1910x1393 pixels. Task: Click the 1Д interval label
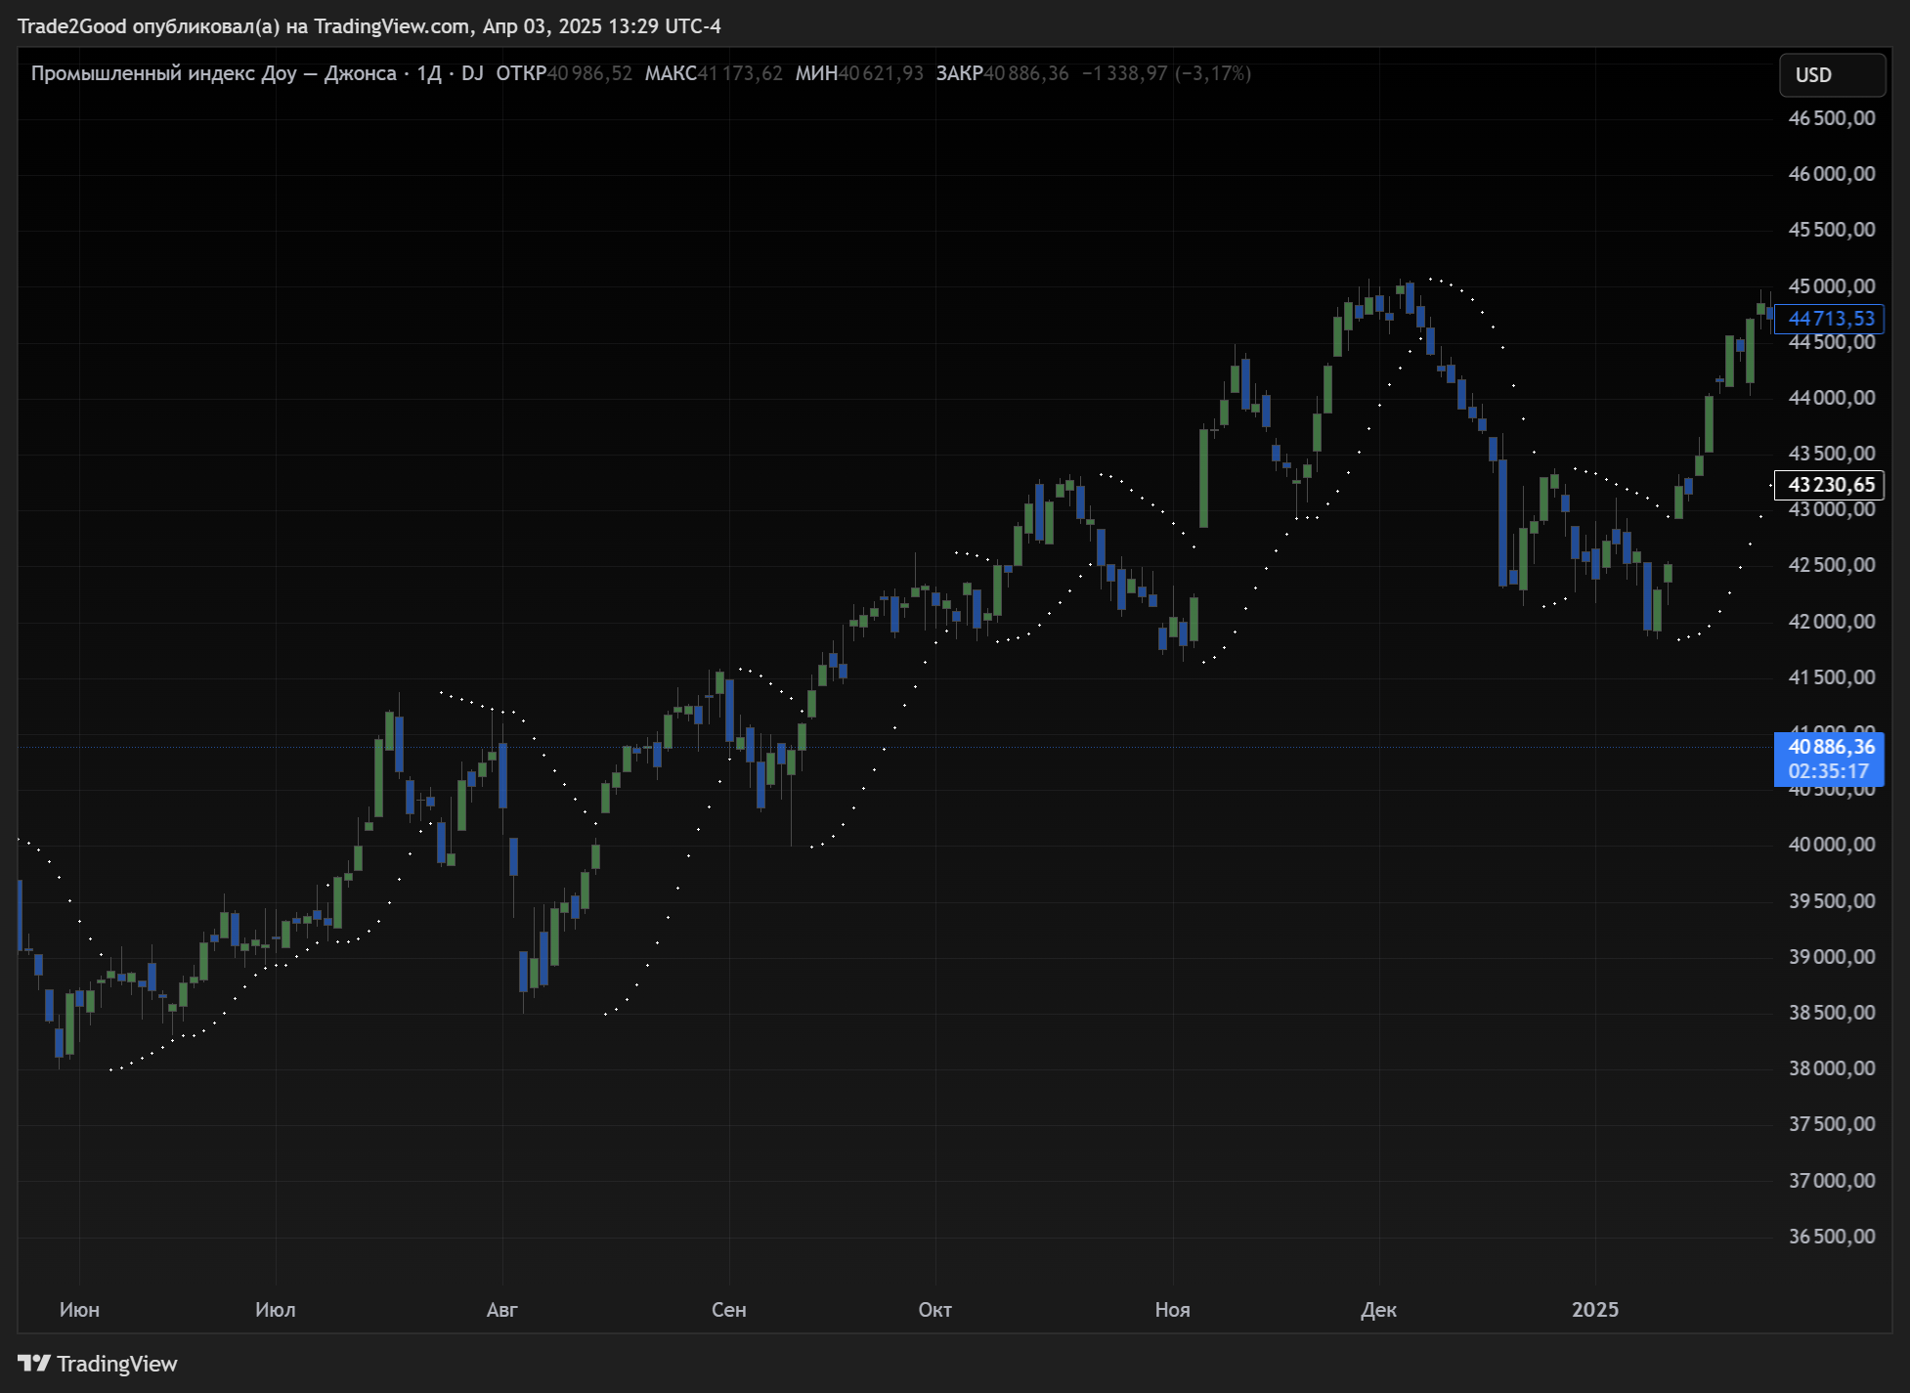[429, 73]
